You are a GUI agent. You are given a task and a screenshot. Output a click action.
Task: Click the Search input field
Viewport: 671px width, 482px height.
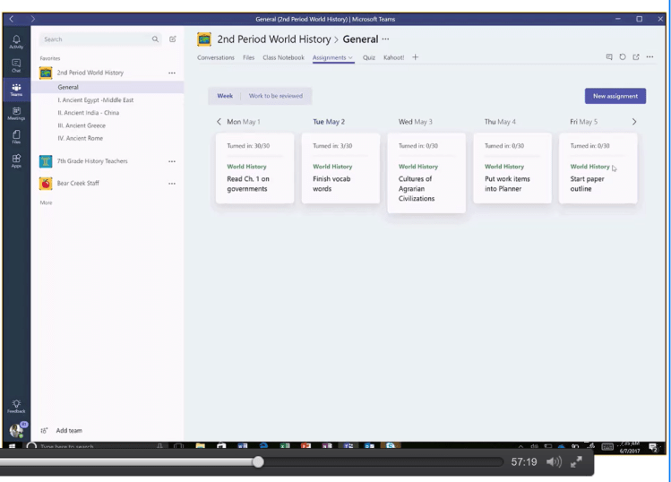94,39
